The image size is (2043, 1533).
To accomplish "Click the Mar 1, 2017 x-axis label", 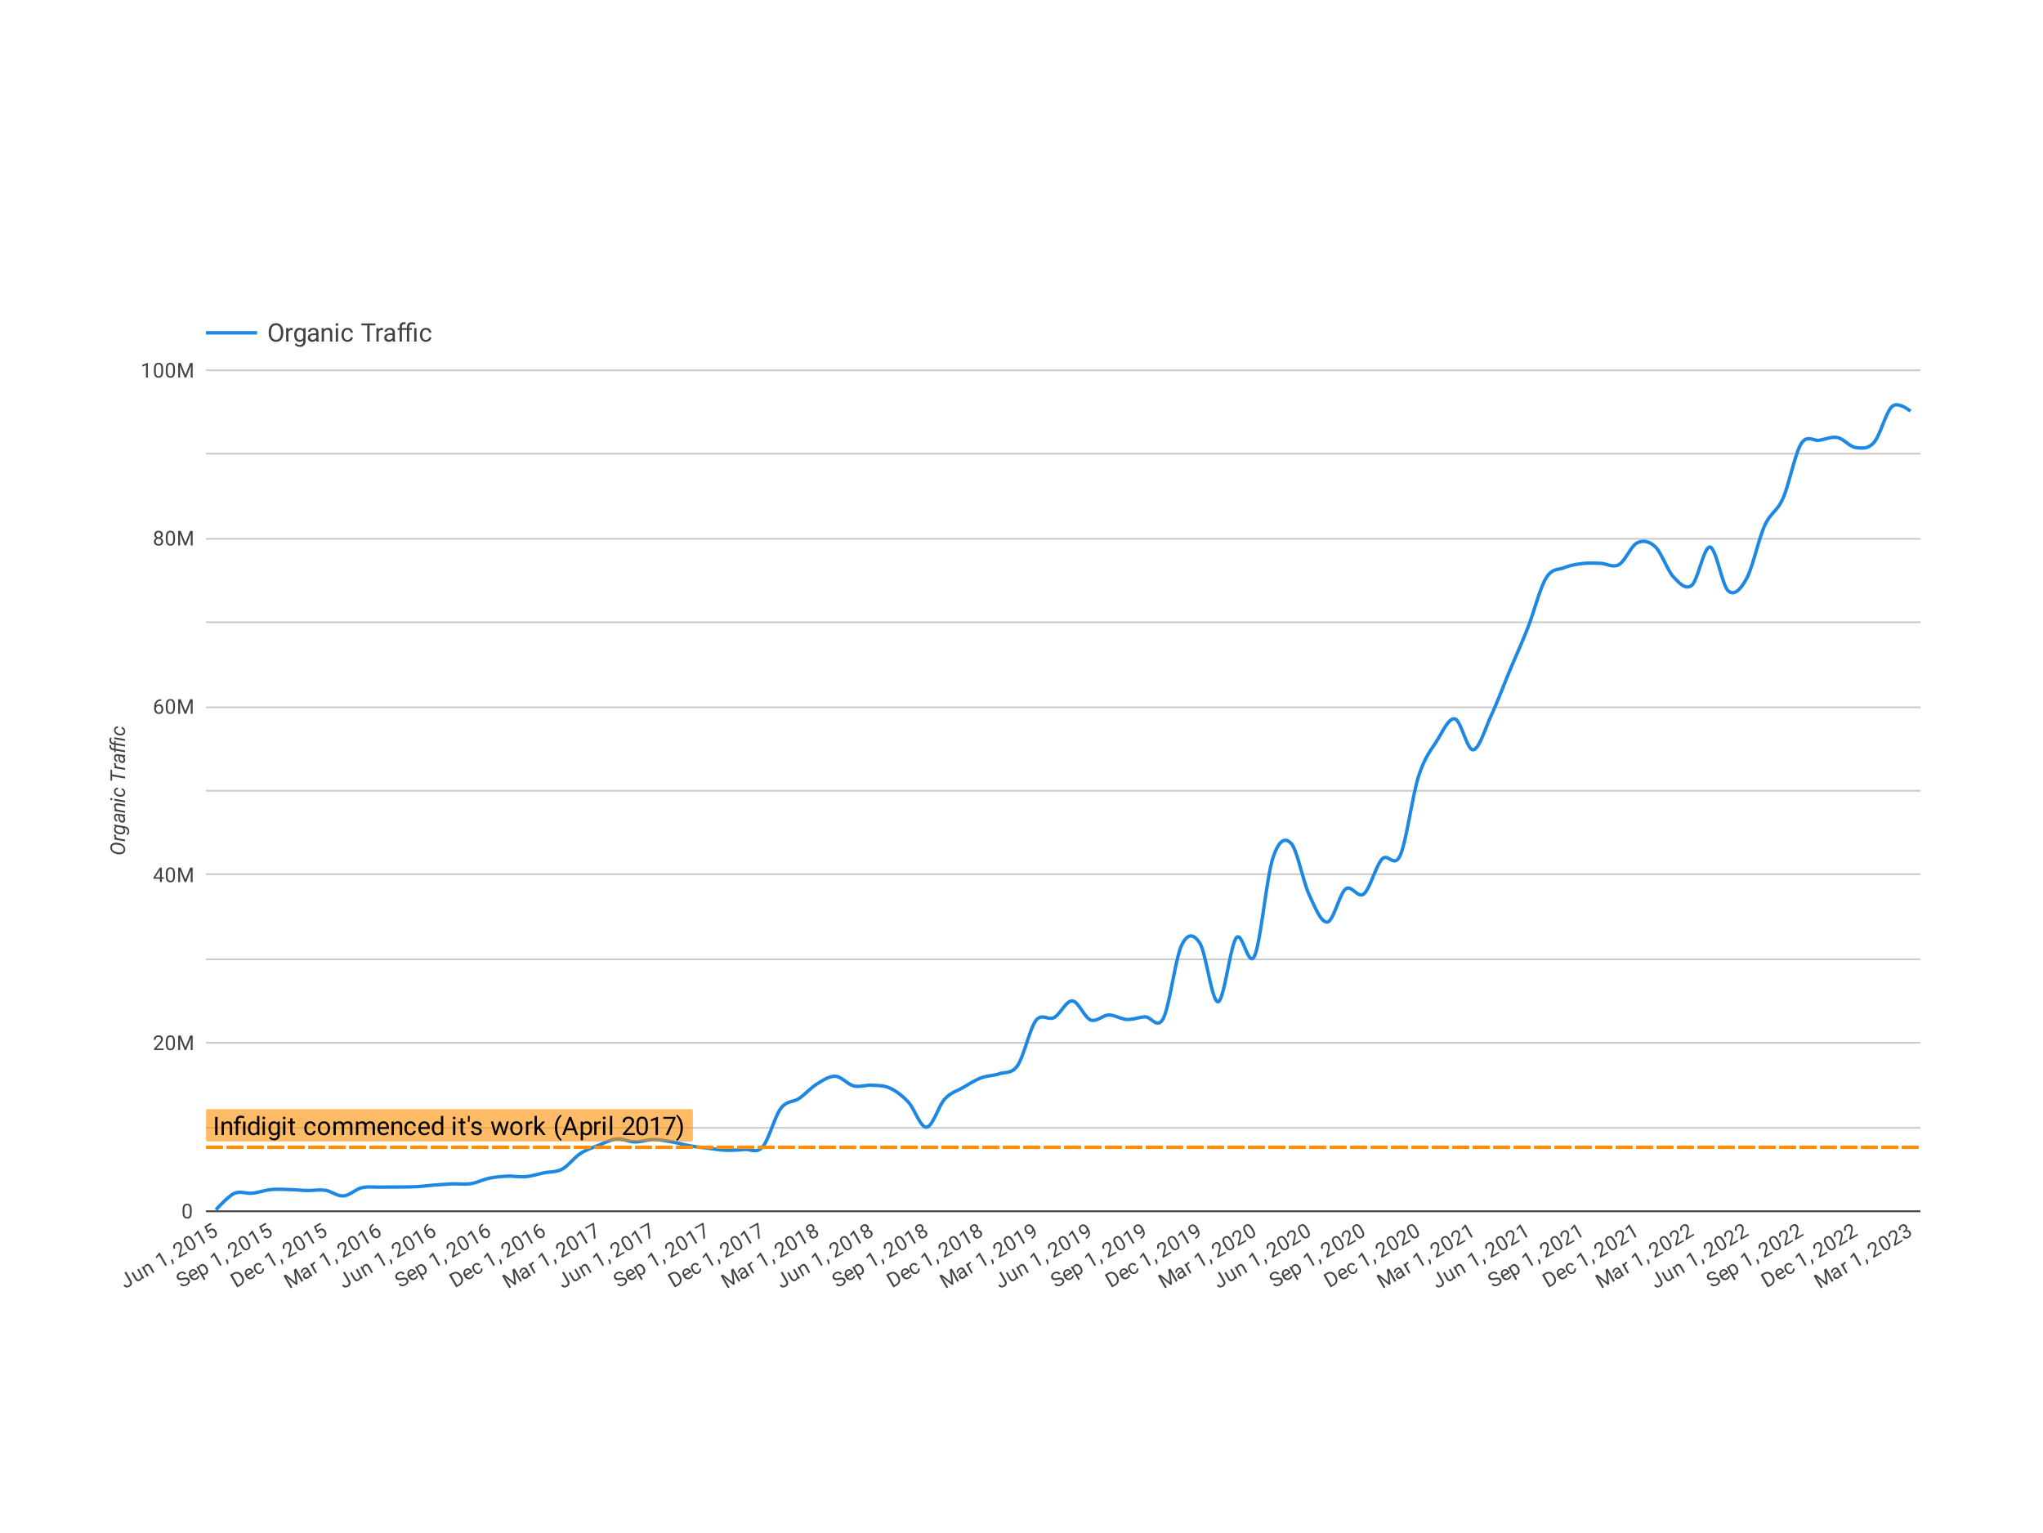I will pyautogui.click(x=552, y=1255).
